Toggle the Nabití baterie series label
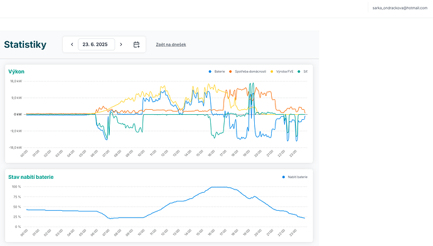 coord(297,177)
